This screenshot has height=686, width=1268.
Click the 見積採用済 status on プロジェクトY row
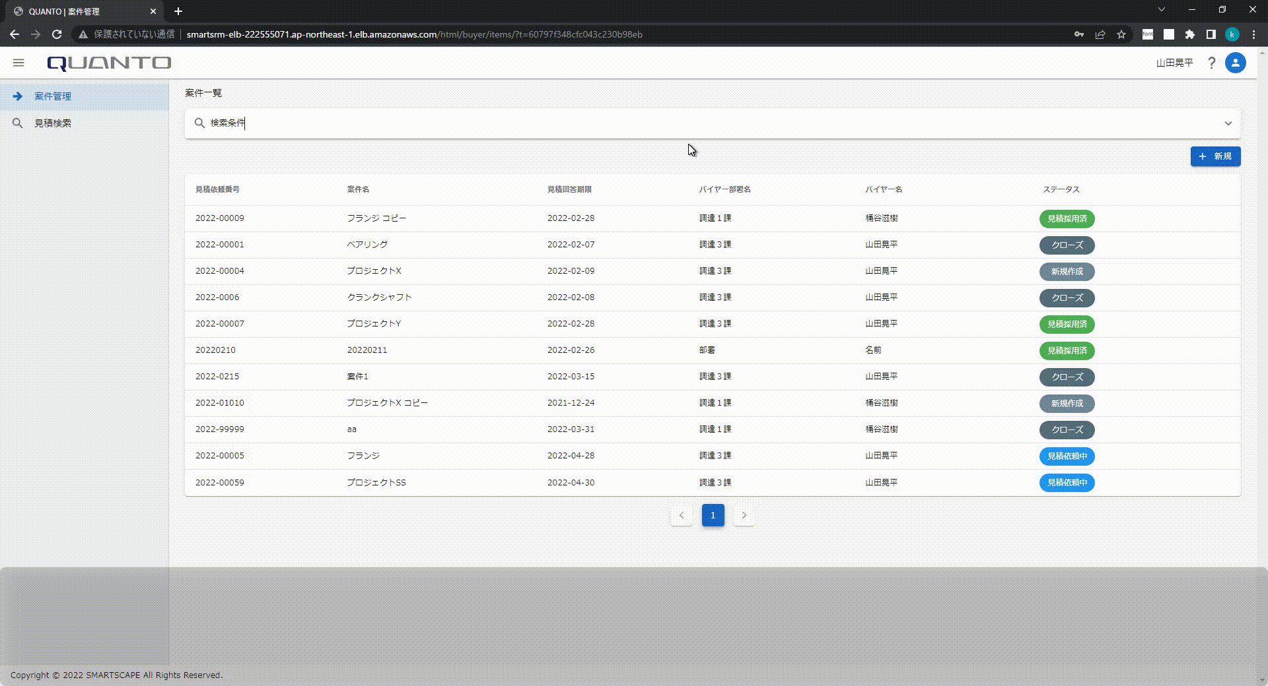point(1067,324)
